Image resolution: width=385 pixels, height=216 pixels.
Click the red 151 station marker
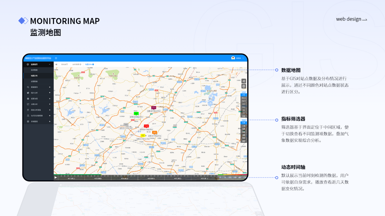point(146,126)
